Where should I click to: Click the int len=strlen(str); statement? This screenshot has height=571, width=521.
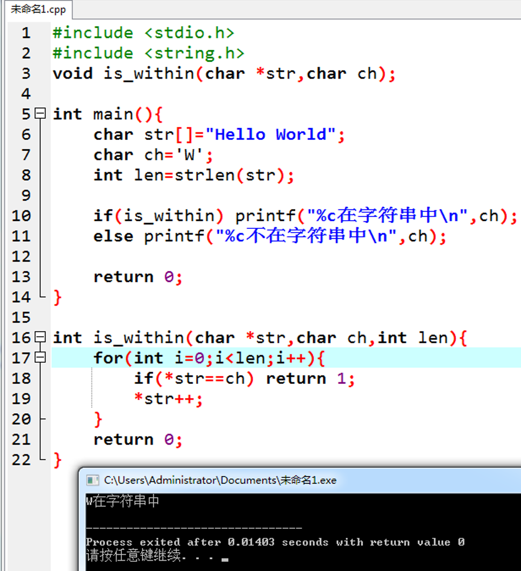coord(193,176)
